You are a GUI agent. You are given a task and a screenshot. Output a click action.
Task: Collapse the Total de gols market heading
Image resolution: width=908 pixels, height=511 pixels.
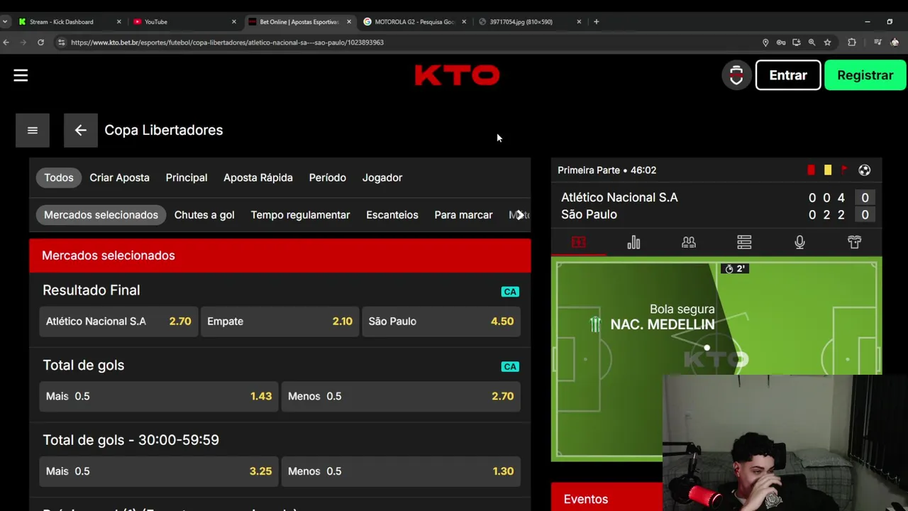coord(83,365)
